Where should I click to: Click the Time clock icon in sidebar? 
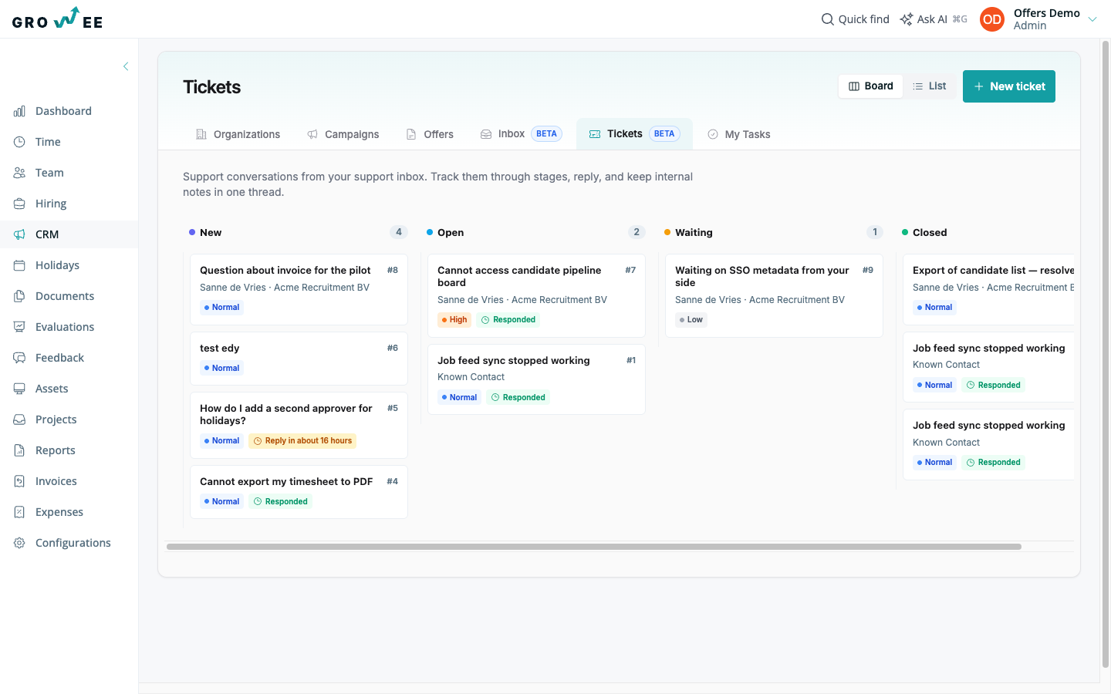[x=19, y=142]
